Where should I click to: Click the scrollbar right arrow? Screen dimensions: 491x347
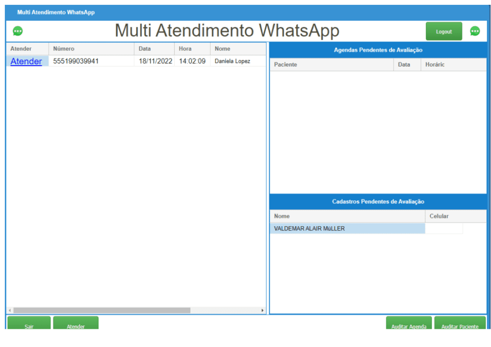[262, 311]
